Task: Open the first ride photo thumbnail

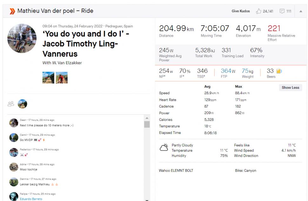Action: click(x=48, y=78)
